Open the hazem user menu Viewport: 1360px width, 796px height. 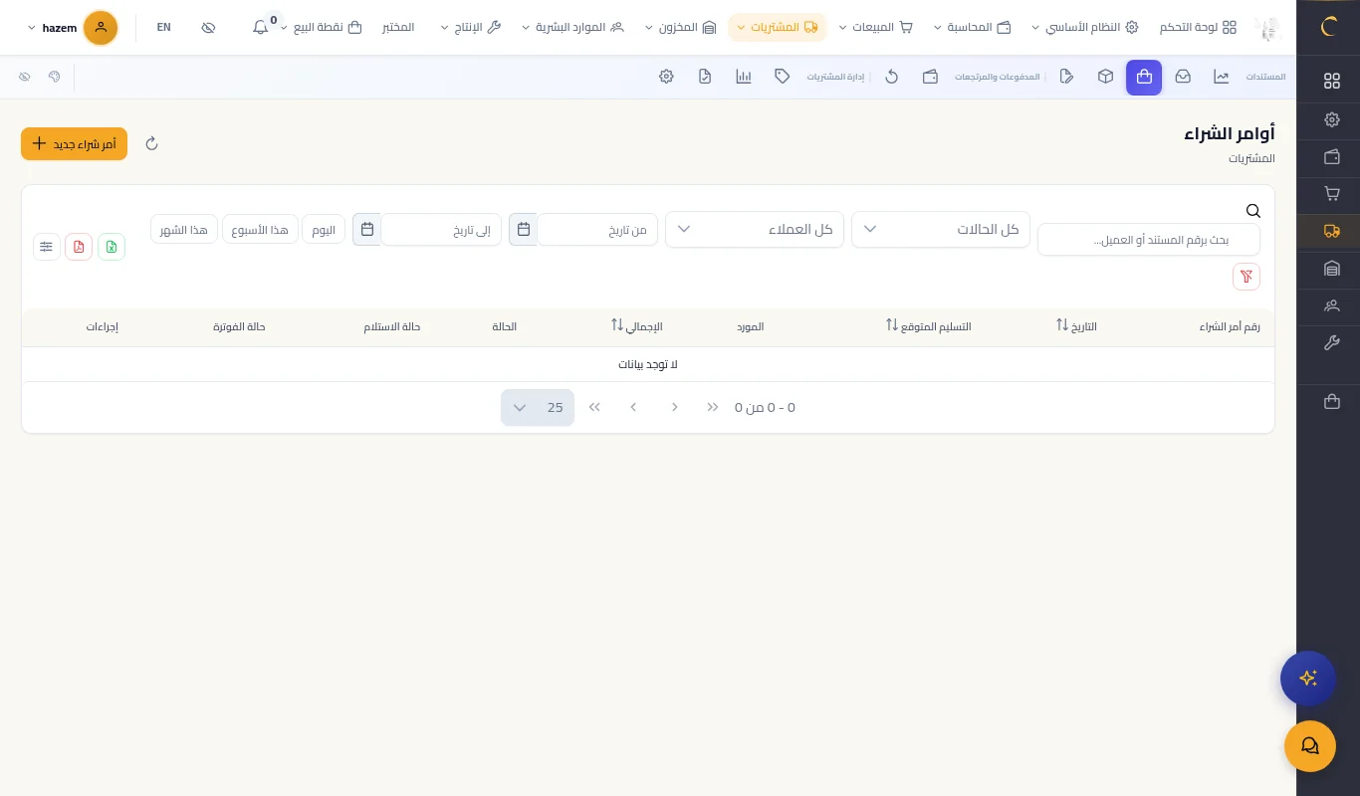tap(72, 28)
